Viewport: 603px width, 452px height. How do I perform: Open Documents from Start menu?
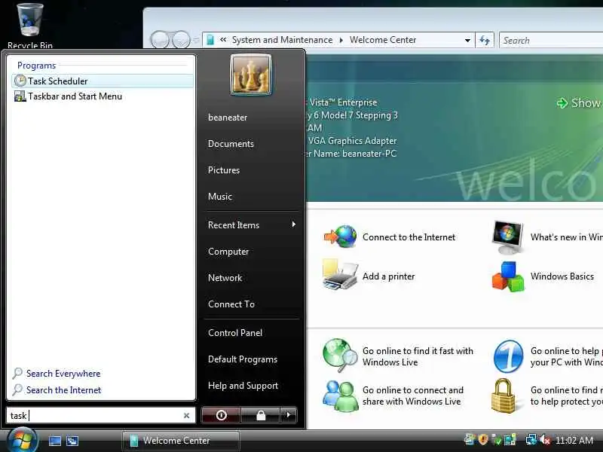(x=231, y=144)
